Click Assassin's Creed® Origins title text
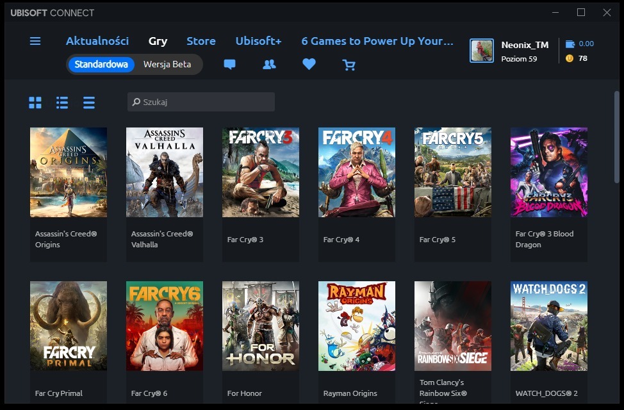 click(x=66, y=239)
